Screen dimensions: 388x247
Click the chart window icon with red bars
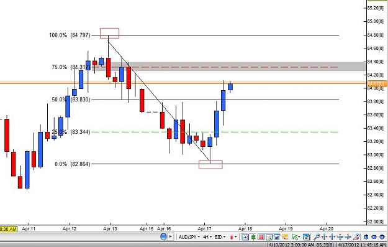277,237
